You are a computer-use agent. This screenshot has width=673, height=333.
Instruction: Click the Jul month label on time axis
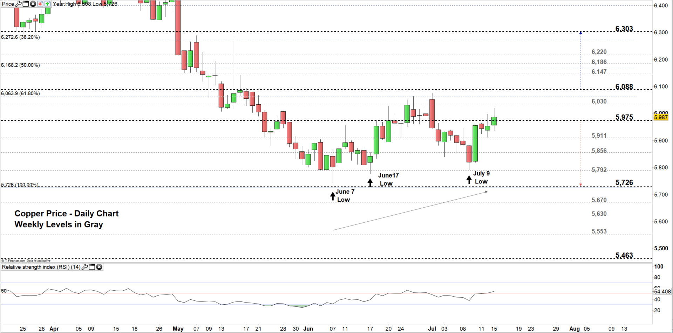tap(432, 329)
